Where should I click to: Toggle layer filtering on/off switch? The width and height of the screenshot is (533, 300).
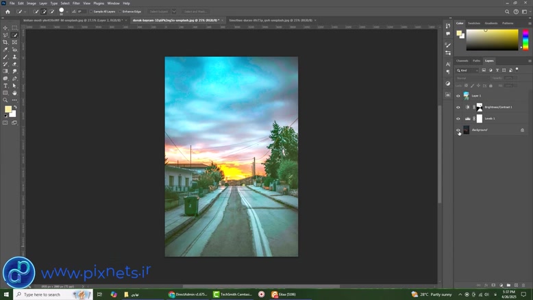point(517,70)
